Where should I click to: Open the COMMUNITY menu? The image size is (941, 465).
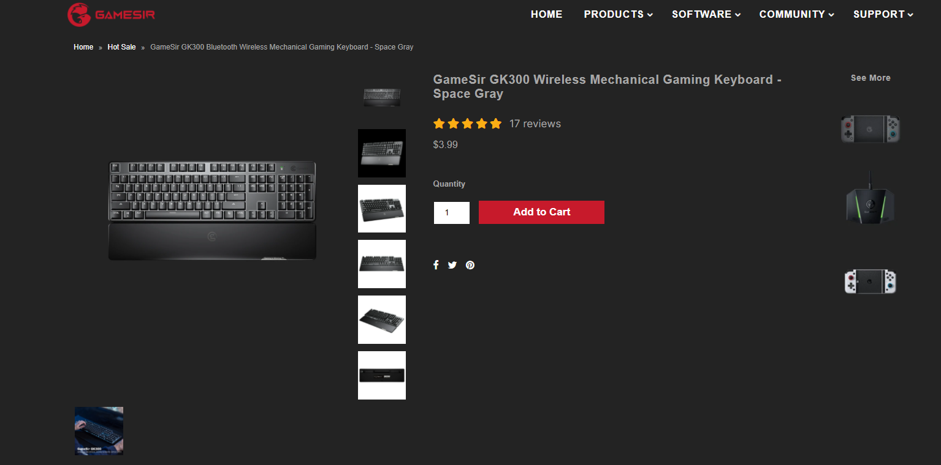click(796, 14)
